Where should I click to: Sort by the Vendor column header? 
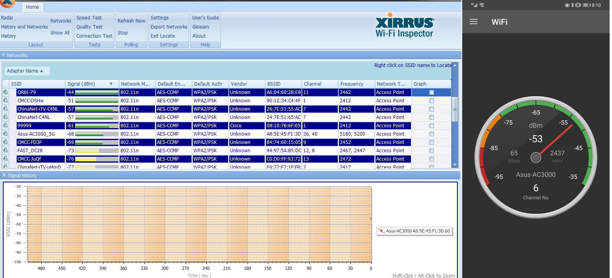point(247,84)
